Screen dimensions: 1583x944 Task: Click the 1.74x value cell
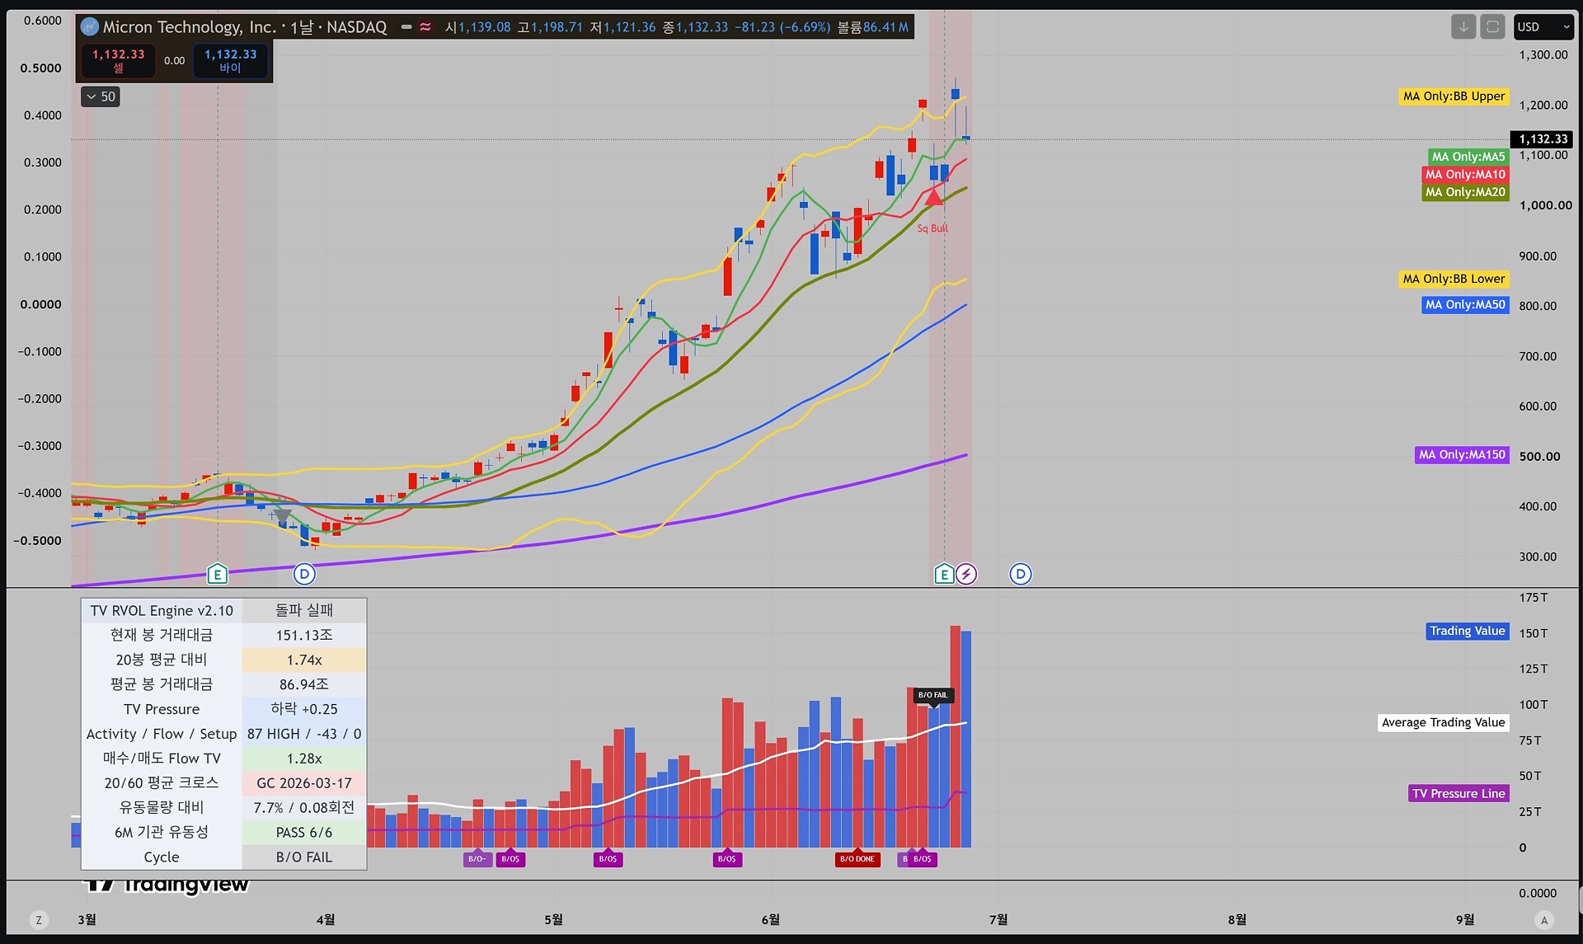tap(304, 660)
